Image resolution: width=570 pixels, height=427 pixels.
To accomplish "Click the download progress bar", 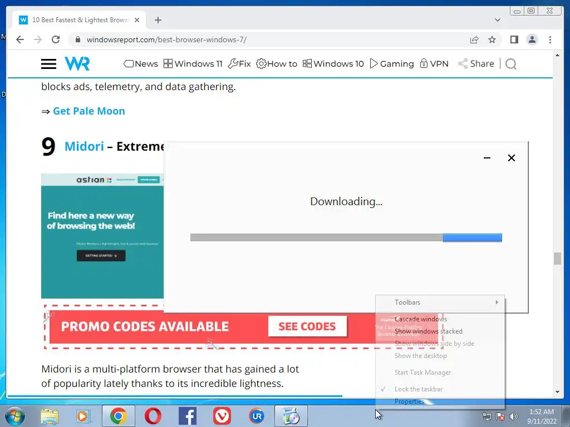I will coord(346,237).
